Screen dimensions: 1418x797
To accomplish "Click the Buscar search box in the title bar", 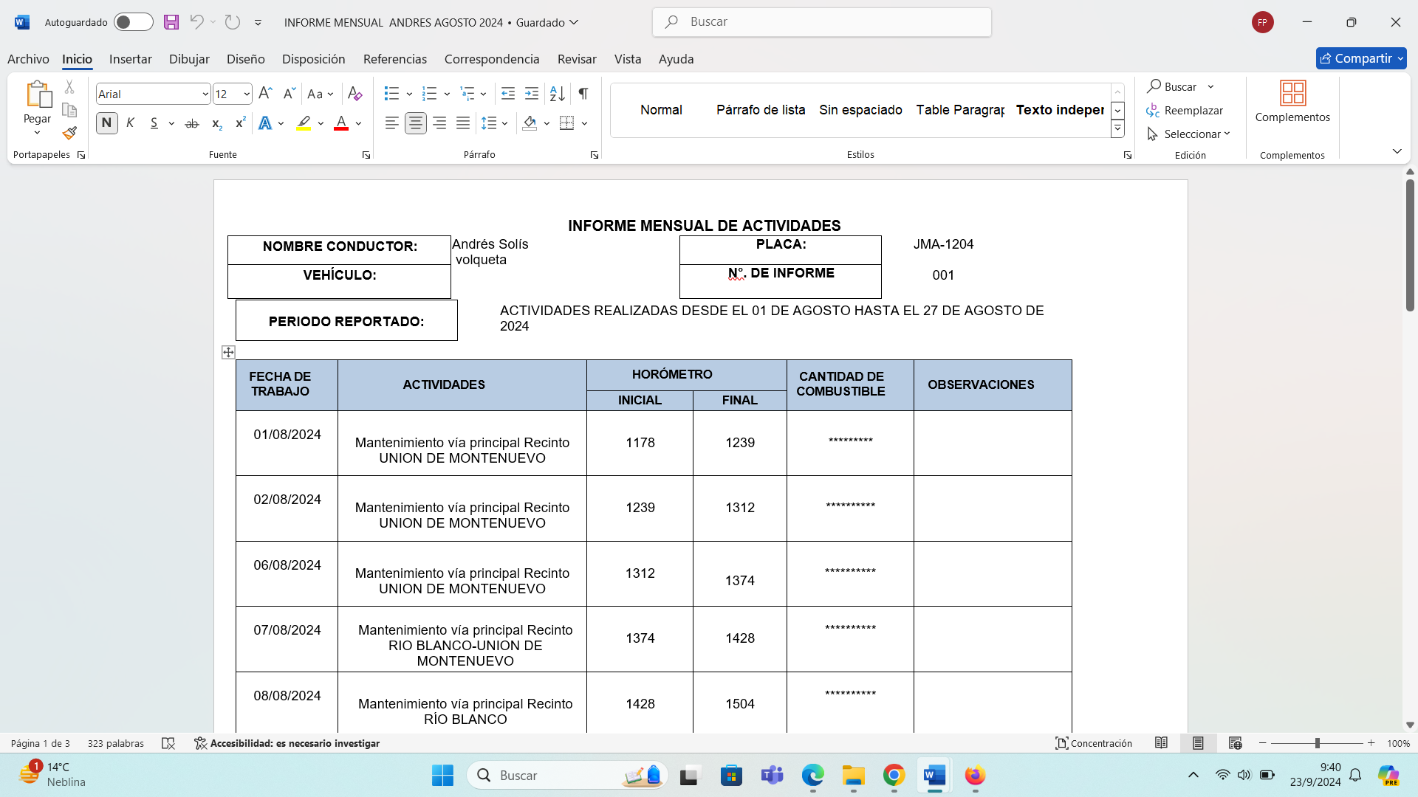I will coord(821,22).
